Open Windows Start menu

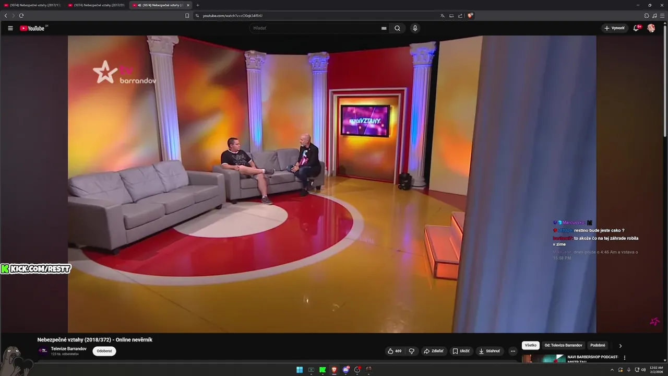[x=300, y=370]
